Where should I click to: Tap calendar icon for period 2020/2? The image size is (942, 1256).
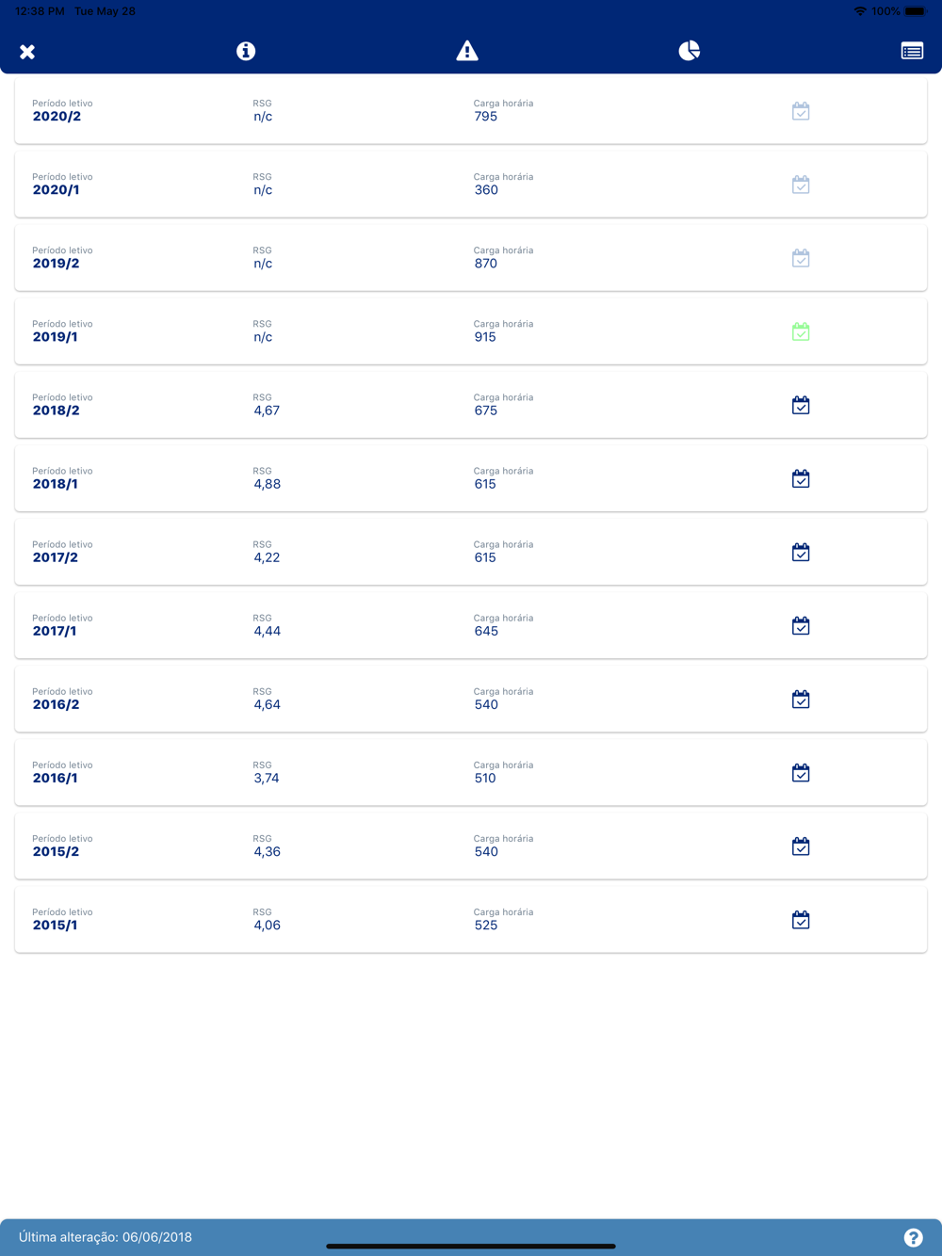pos(801,111)
